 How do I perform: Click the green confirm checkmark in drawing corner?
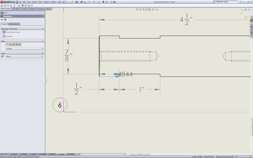(x=242, y=14)
